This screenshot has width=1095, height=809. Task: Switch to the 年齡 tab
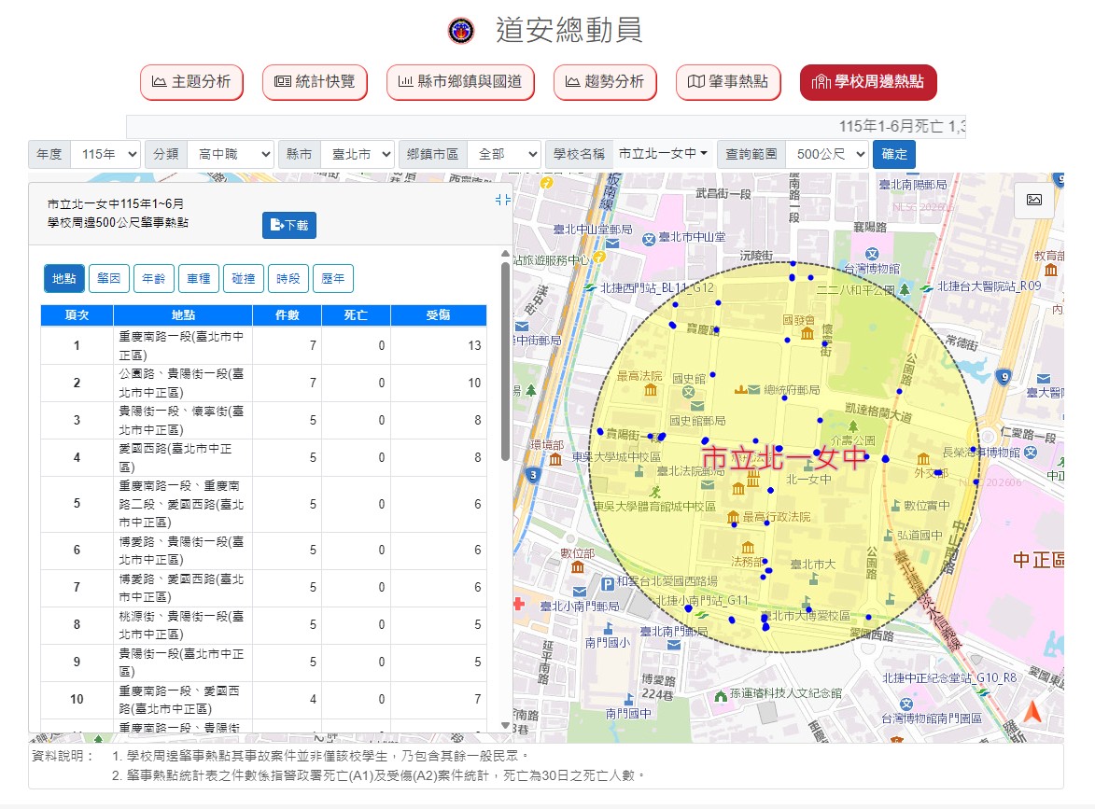[154, 278]
